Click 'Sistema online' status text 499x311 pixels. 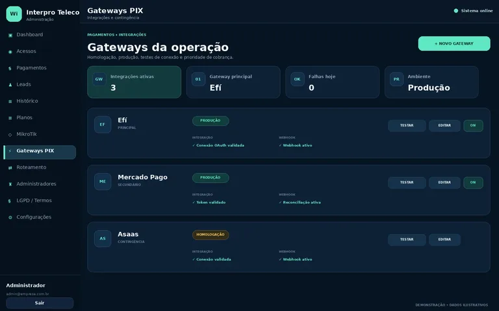click(x=477, y=11)
